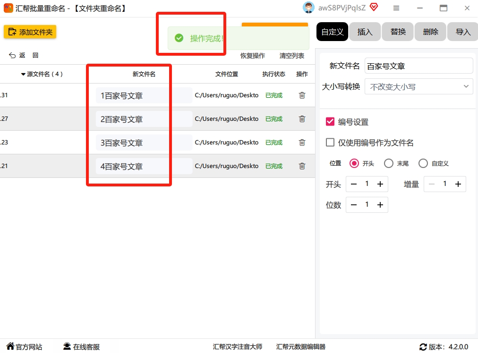This screenshot has width=478, height=353.
Task: Click the file path in row 2百家号文章
Action: coord(227,119)
